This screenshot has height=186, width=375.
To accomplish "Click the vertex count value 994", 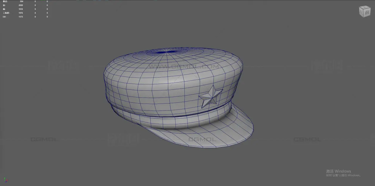I will click(x=21, y=1).
